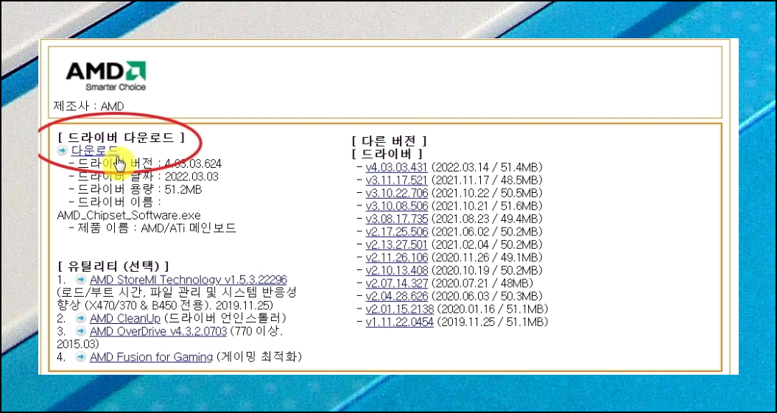Viewport: 777px width, 413px height.
Task: Click arrow icon before AMD CleanUp
Action: click(81, 319)
